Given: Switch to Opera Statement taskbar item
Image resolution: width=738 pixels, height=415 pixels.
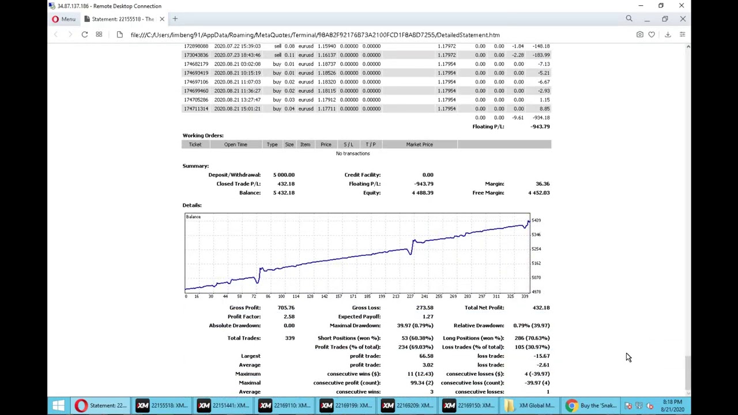Looking at the screenshot, I should coord(101,406).
